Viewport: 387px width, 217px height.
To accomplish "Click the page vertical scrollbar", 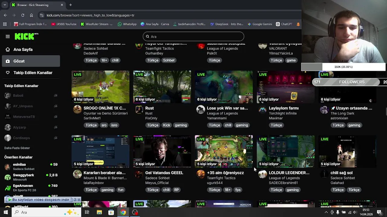I will [386, 111].
